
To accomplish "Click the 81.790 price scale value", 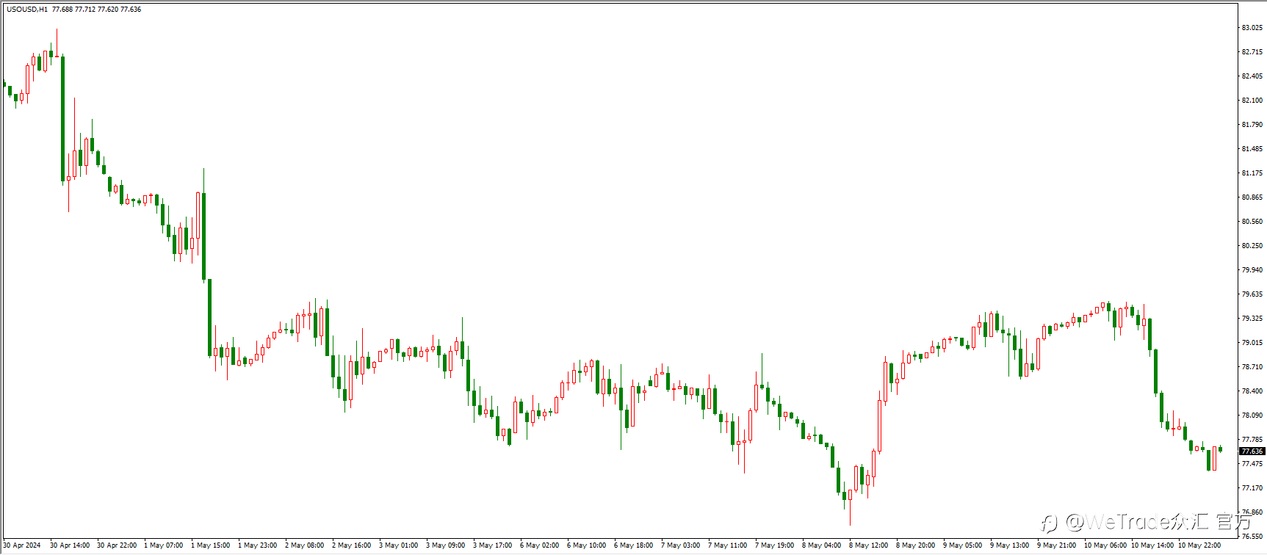I will [x=1252, y=125].
